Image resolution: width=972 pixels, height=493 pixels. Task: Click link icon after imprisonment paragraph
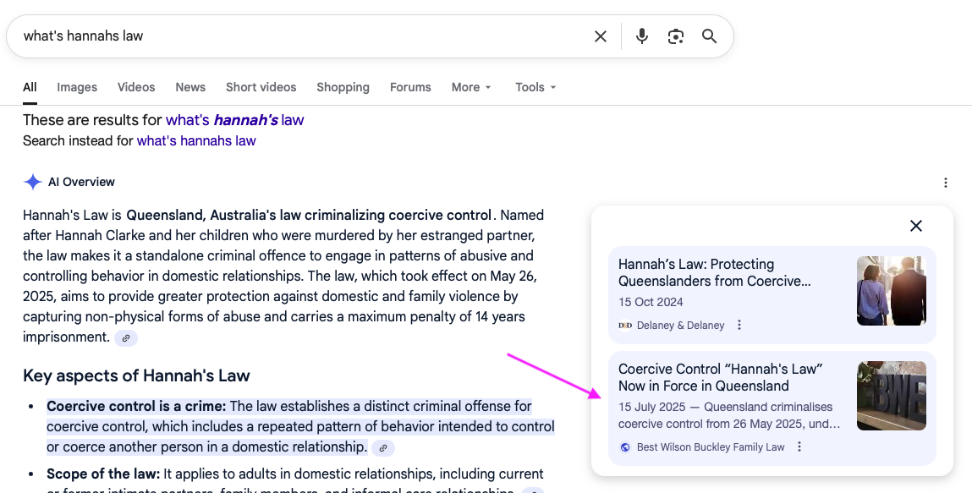coord(126,338)
